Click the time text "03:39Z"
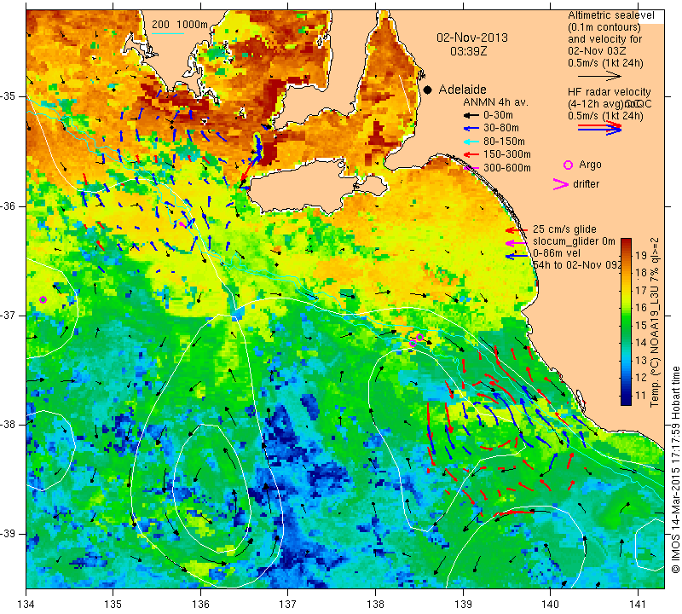 pyautogui.click(x=468, y=51)
